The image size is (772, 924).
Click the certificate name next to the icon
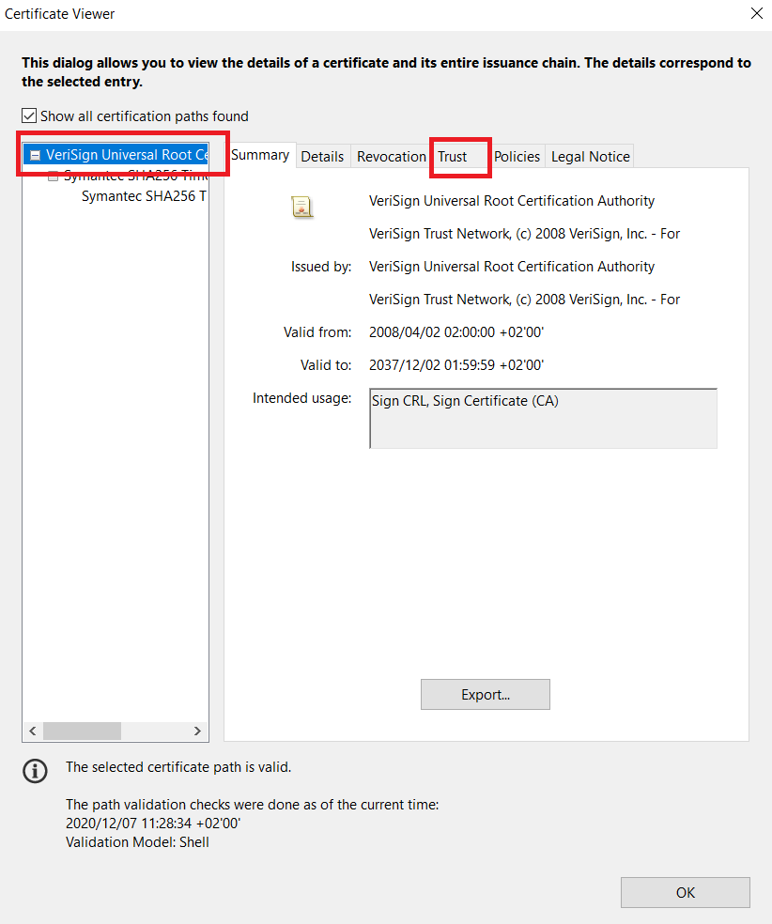[x=512, y=201]
